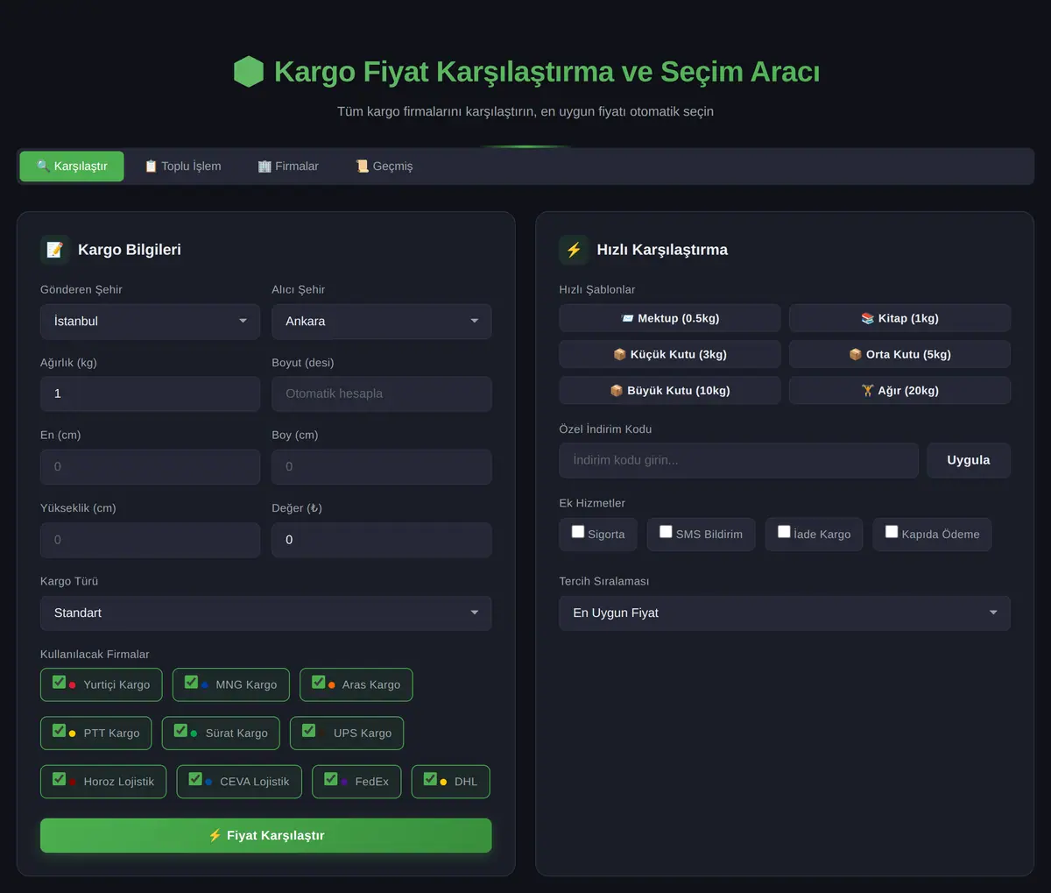Viewport: 1051px width, 893px height.
Task: Toggle the Sürat Kargo checkbox
Action: 180,730
